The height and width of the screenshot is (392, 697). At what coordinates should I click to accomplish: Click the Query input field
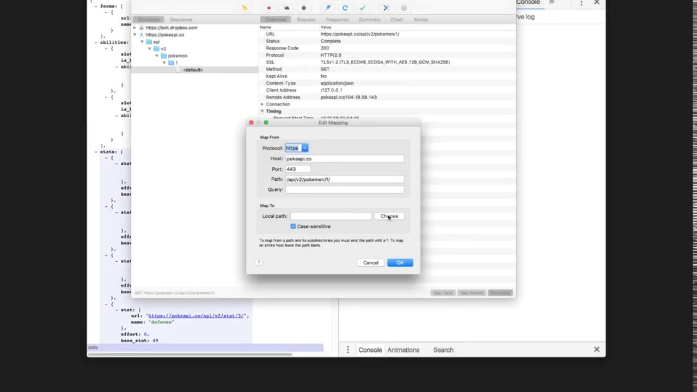(x=345, y=189)
